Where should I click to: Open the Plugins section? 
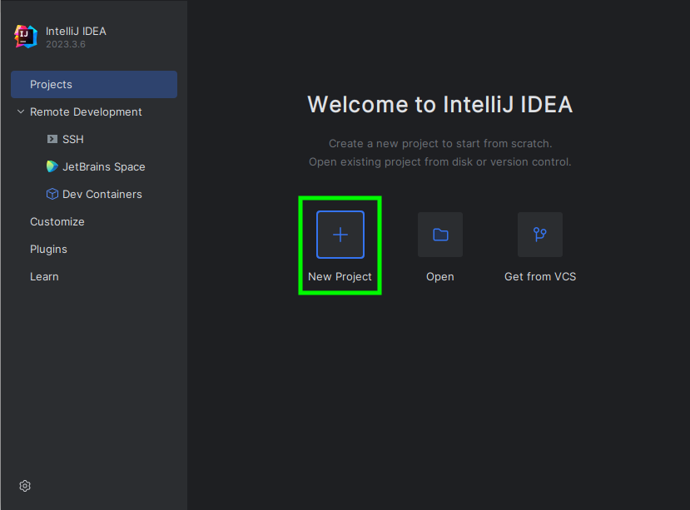coord(48,249)
